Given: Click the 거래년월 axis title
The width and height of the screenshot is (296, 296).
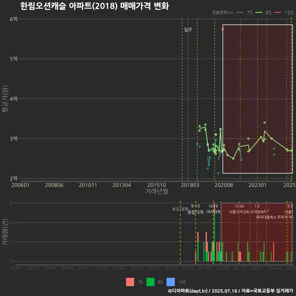Looking at the screenshot, I should click(x=157, y=191).
